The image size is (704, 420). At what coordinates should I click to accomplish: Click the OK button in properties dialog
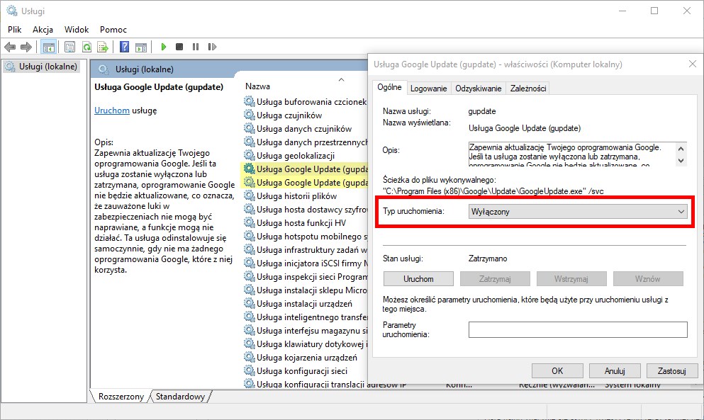557,370
